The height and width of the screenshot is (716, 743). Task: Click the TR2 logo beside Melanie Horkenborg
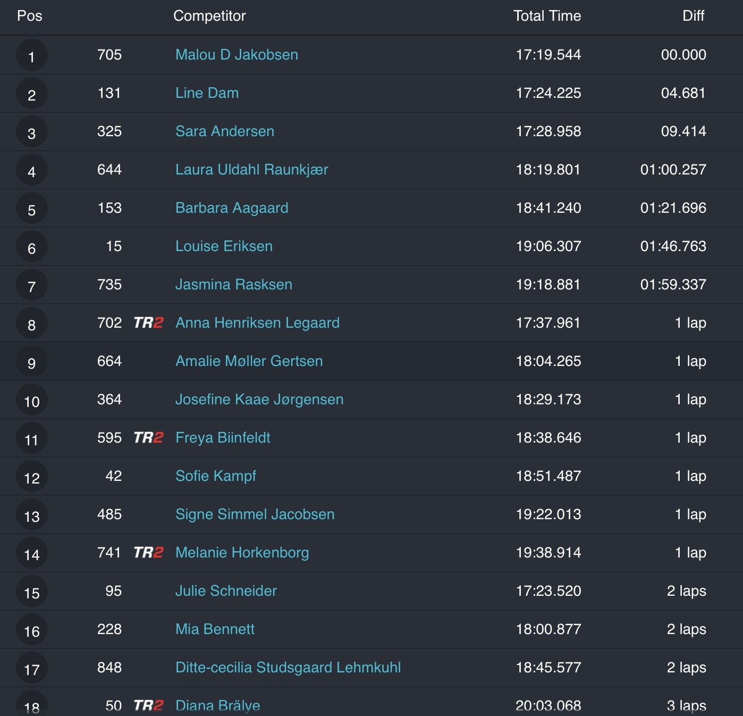148,553
